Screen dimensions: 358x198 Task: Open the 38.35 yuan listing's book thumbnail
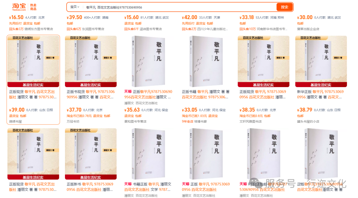coord(264,61)
